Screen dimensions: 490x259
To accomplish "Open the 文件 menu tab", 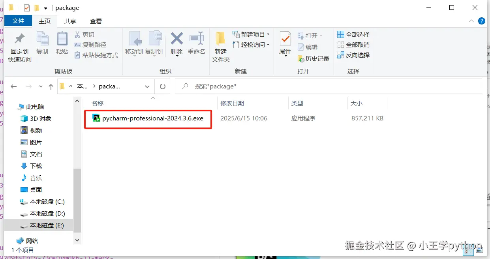I will pos(18,21).
